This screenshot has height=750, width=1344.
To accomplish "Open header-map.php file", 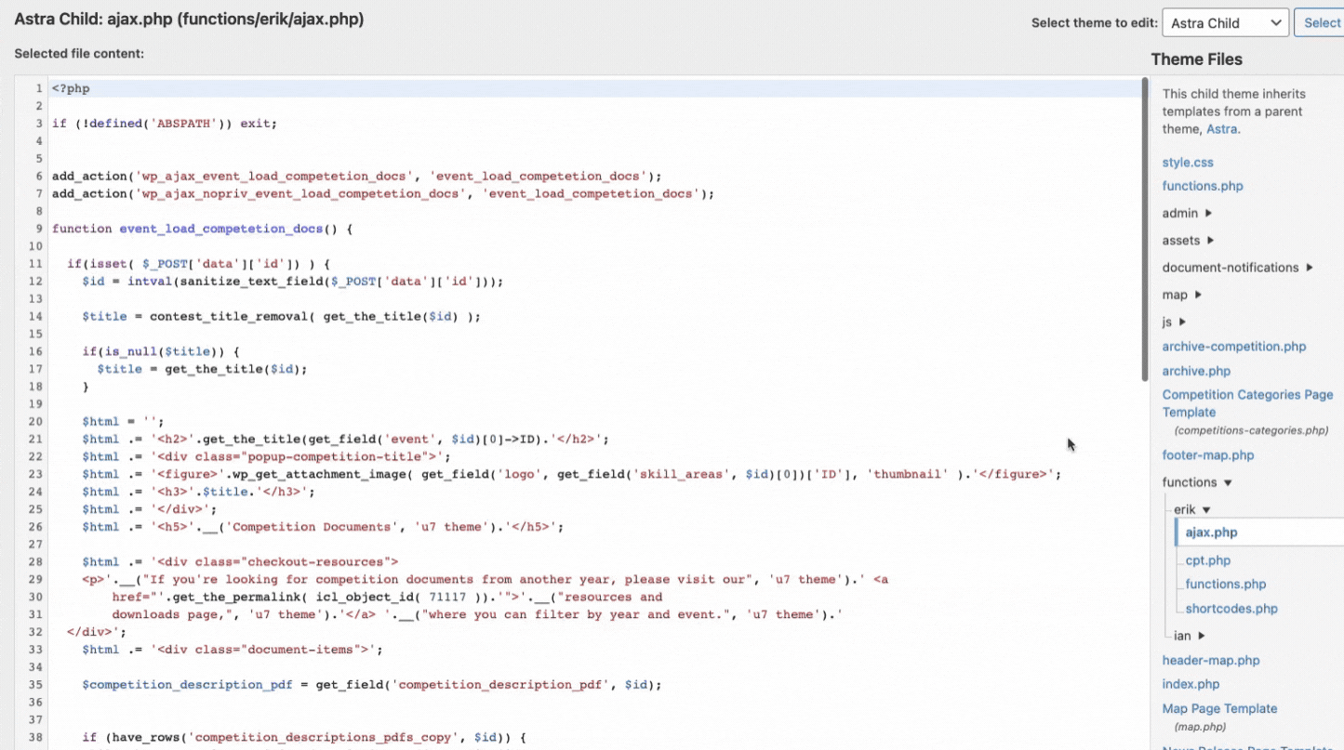I will (1211, 661).
